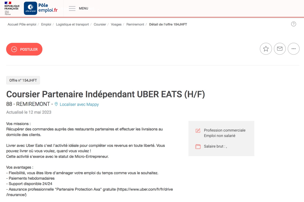Select the Coursier breadcrumb link

point(100,25)
